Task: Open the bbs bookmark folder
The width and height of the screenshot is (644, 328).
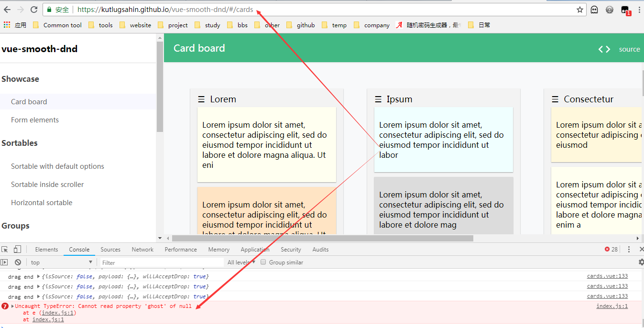Action: click(x=237, y=25)
